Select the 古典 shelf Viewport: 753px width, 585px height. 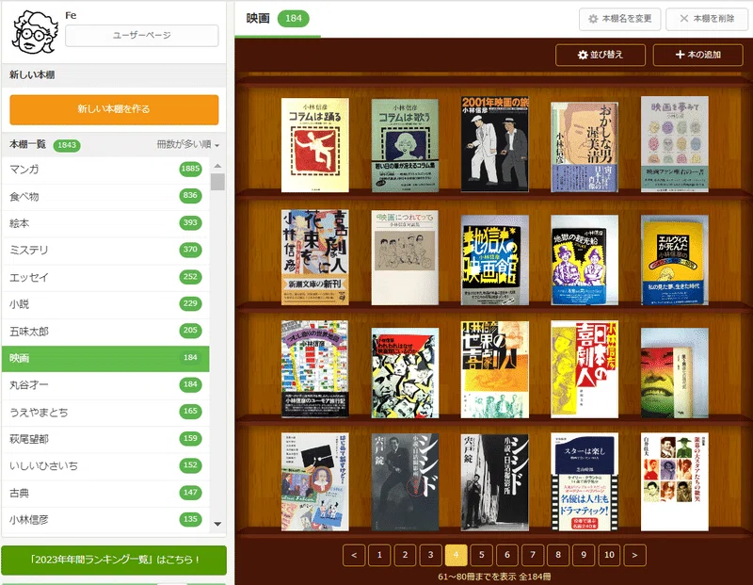105,494
